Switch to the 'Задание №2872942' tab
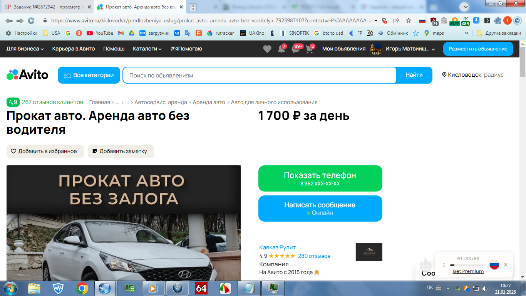 click(x=47, y=7)
